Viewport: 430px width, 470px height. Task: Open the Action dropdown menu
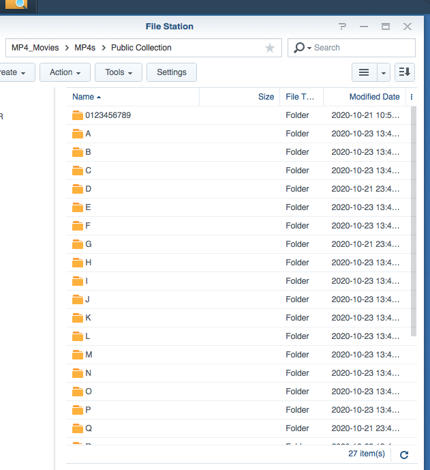click(x=65, y=72)
